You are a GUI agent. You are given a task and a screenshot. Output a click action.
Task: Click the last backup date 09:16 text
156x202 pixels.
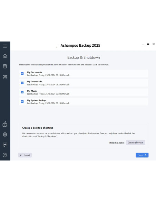click(x=48, y=103)
